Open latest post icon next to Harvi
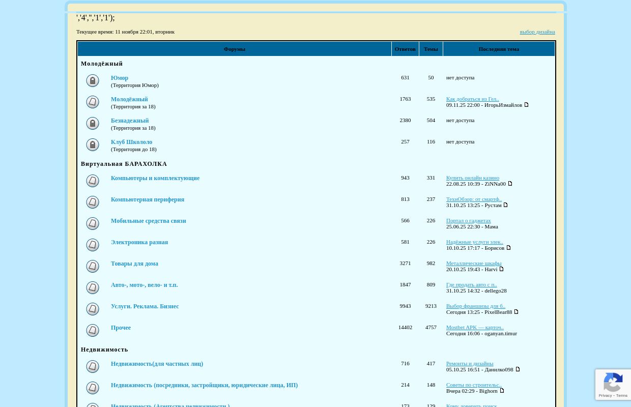 point(501,269)
